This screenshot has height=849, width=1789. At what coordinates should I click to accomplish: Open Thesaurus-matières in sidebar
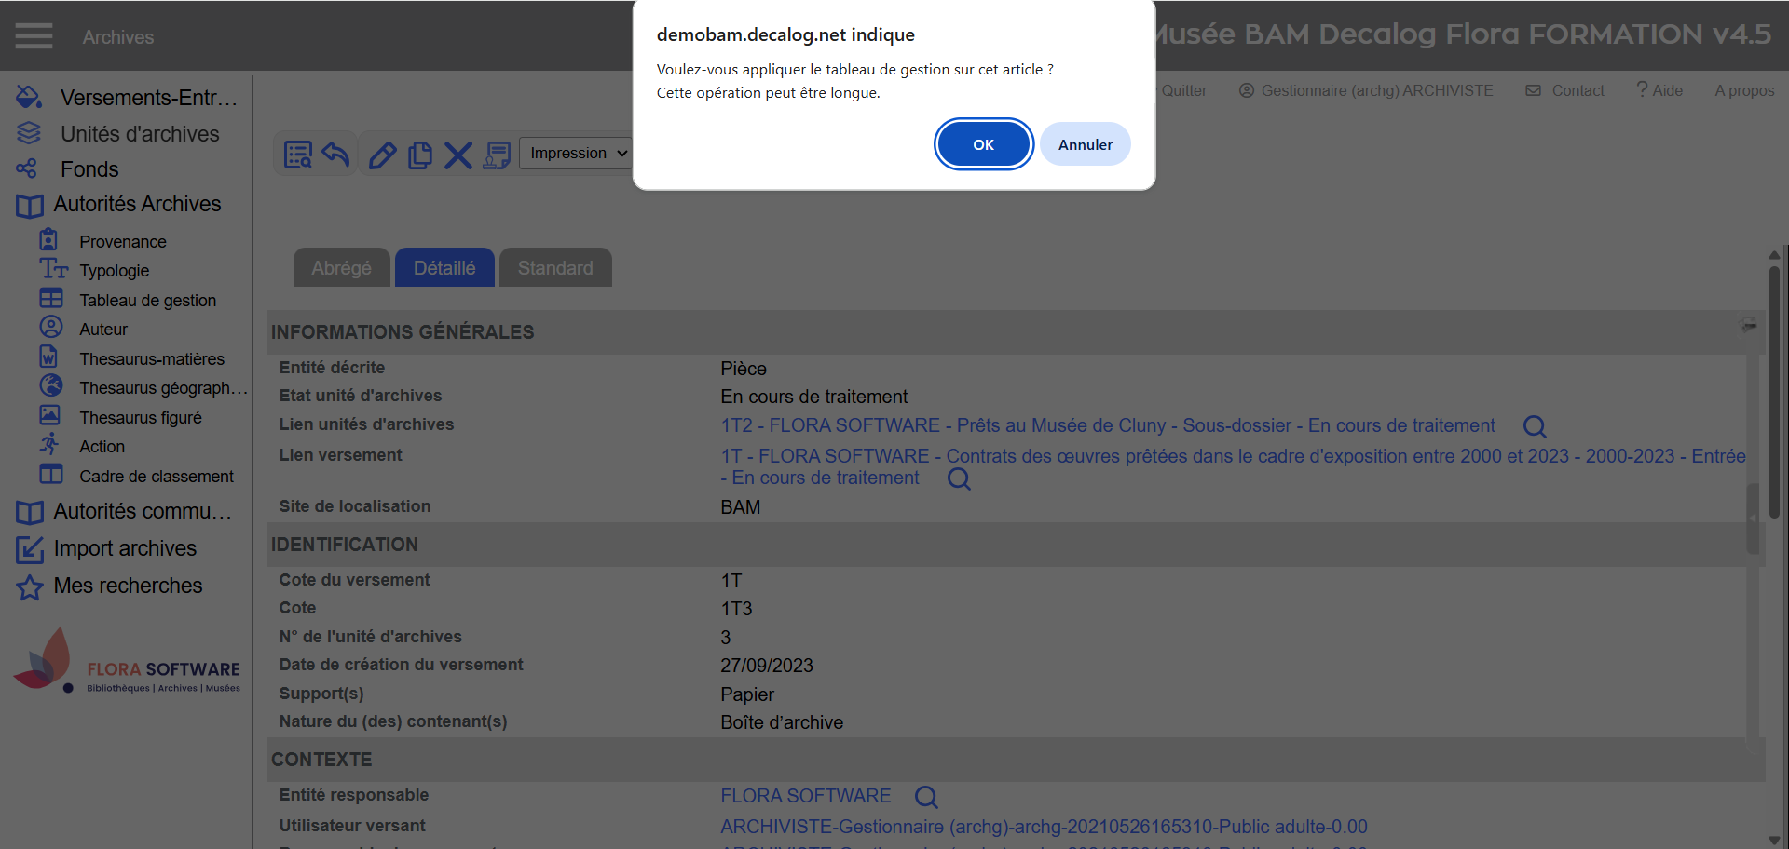click(x=152, y=358)
